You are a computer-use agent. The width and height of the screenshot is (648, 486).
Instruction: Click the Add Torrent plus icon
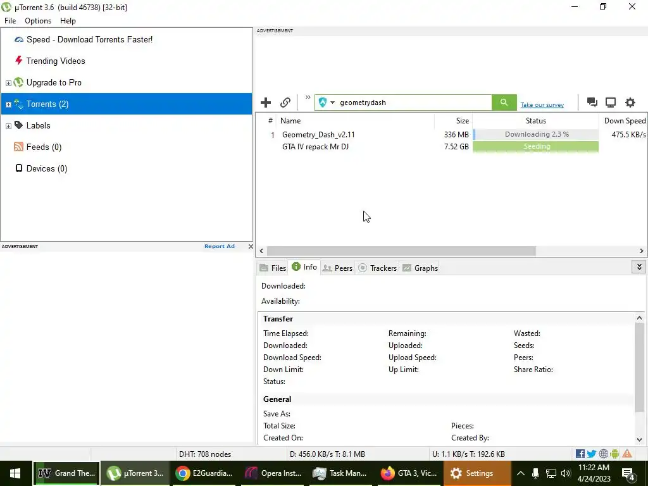point(266,102)
